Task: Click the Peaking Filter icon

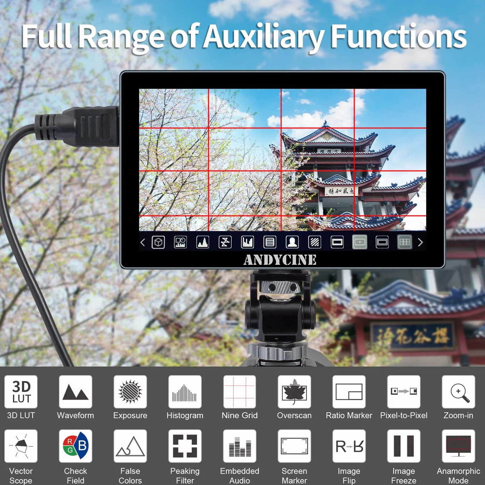Action: pos(185,446)
